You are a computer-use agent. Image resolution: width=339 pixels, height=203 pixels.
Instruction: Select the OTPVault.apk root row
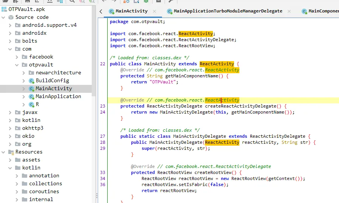pyautogui.click(x=46, y=9)
